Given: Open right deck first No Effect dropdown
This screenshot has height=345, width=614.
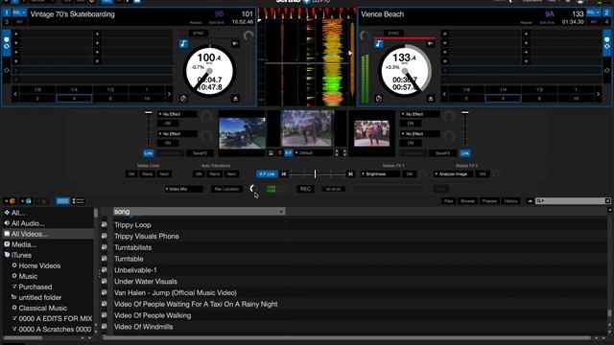Looking at the screenshot, I should tap(420, 114).
